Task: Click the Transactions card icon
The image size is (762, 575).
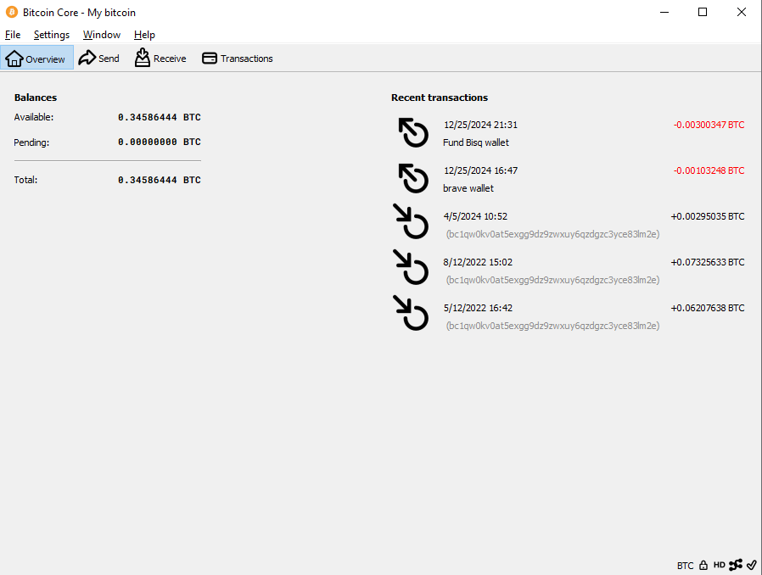Action: pos(210,59)
